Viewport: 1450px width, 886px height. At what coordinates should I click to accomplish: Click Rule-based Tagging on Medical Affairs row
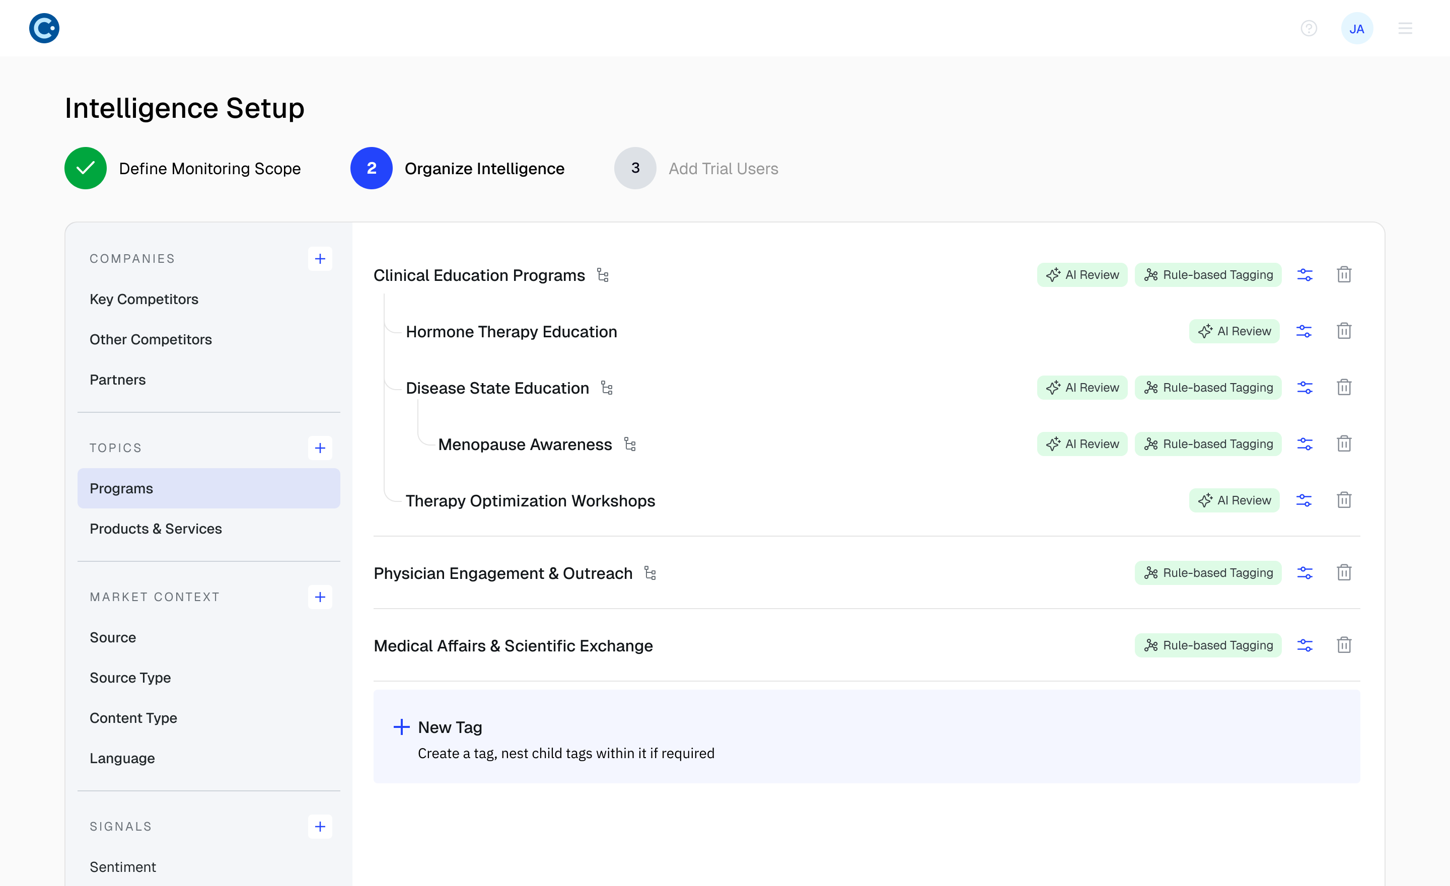click(x=1207, y=646)
